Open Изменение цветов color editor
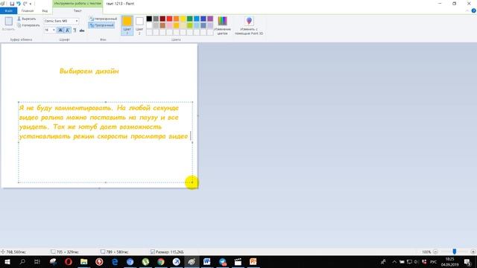 (x=222, y=25)
